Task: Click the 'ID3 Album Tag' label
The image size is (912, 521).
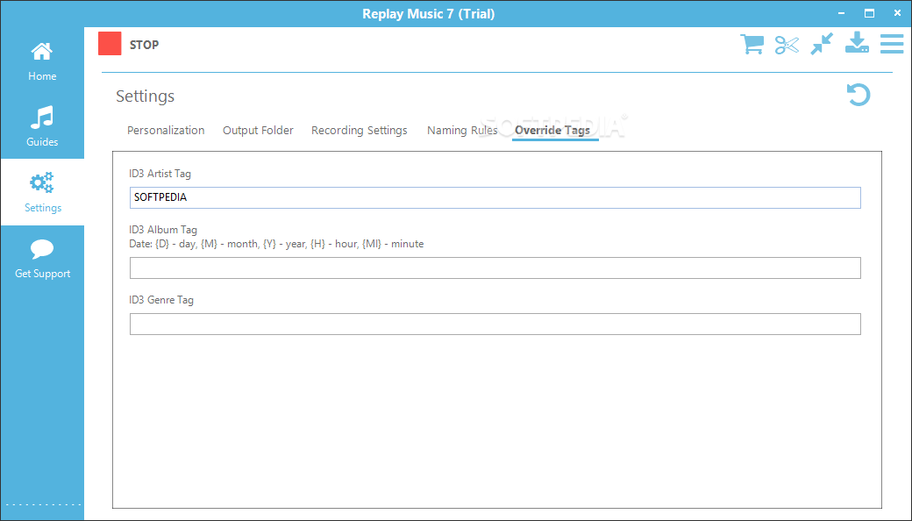Action: 163,230
